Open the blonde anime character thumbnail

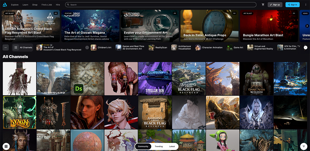(121, 112)
